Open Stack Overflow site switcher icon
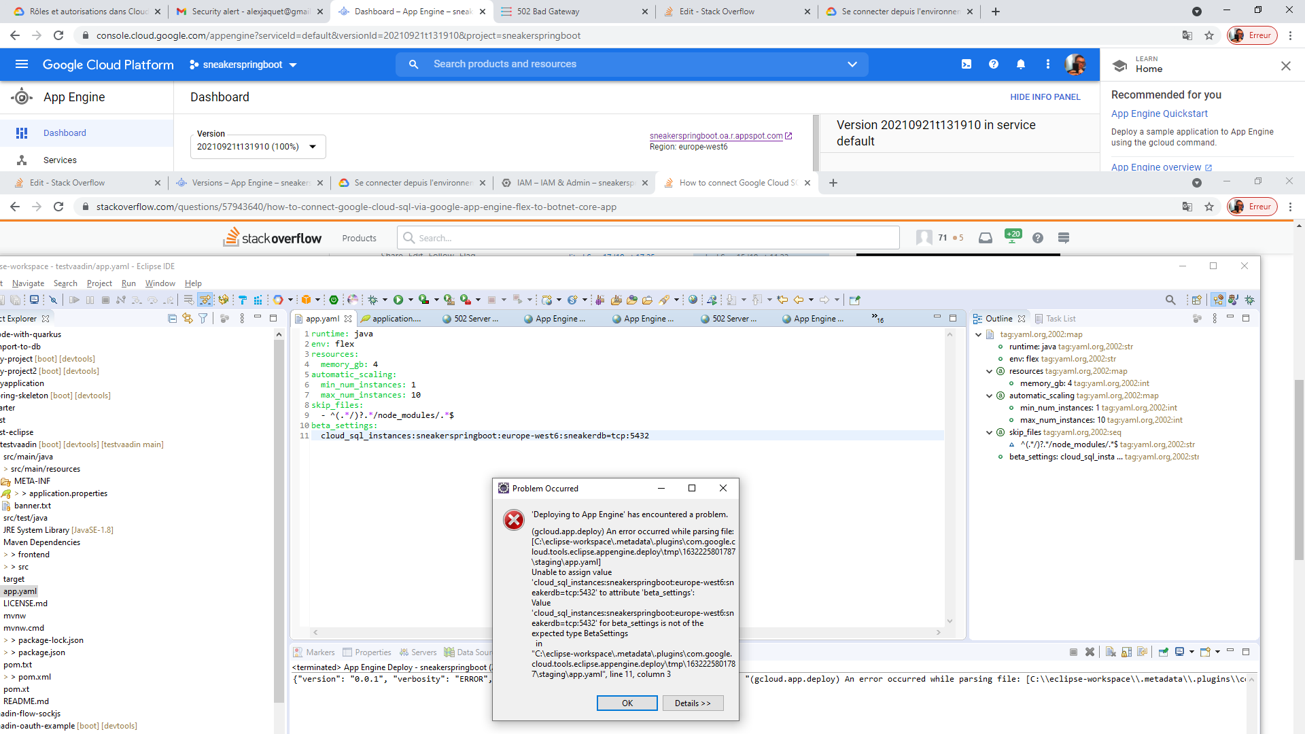This screenshot has width=1305, height=734. (x=1064, y=238)
